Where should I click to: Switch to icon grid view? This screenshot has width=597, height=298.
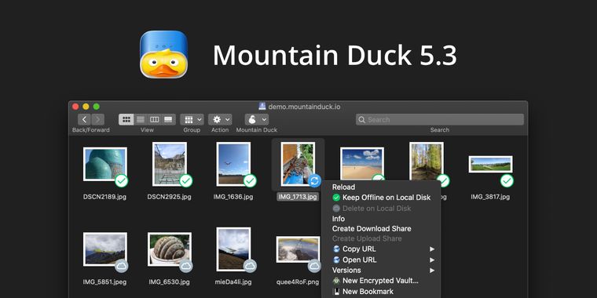(126, 120)
